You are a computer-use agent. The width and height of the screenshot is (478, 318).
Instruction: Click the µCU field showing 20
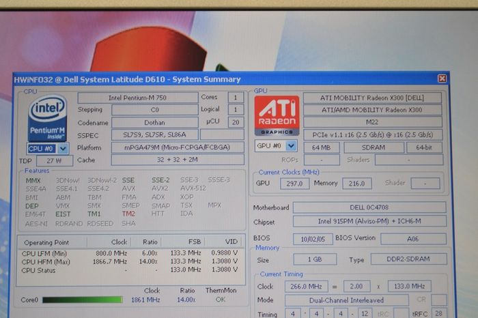click(236, 122)
